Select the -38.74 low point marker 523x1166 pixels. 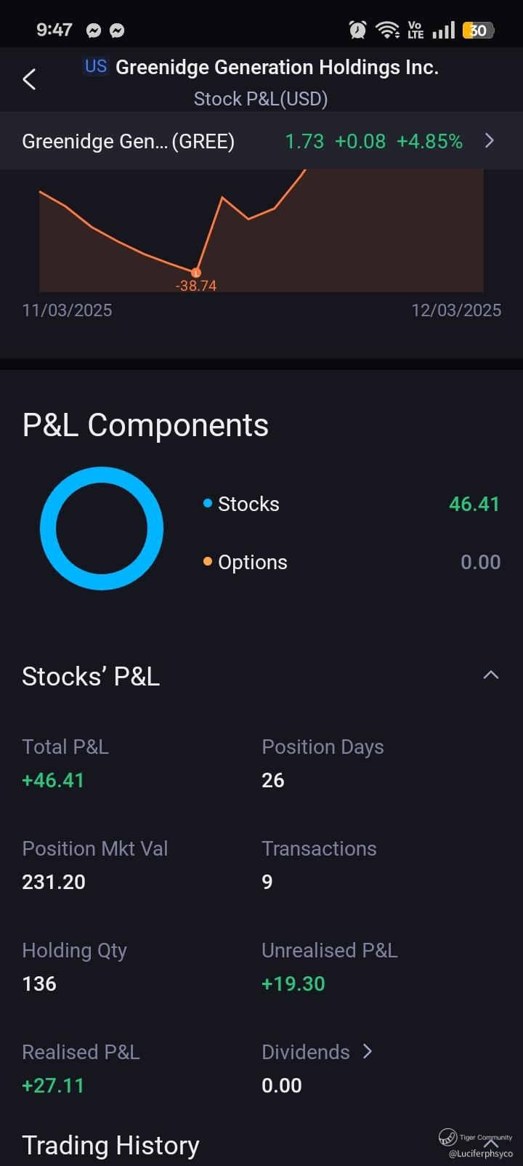pyautogui.click(x=195, y=273)
